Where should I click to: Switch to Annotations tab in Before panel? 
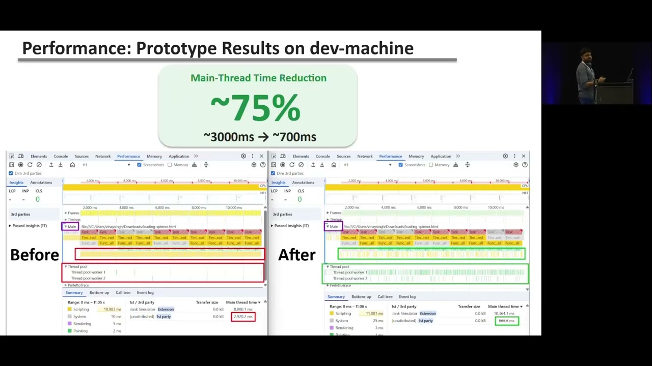click(x=41, y=182)
